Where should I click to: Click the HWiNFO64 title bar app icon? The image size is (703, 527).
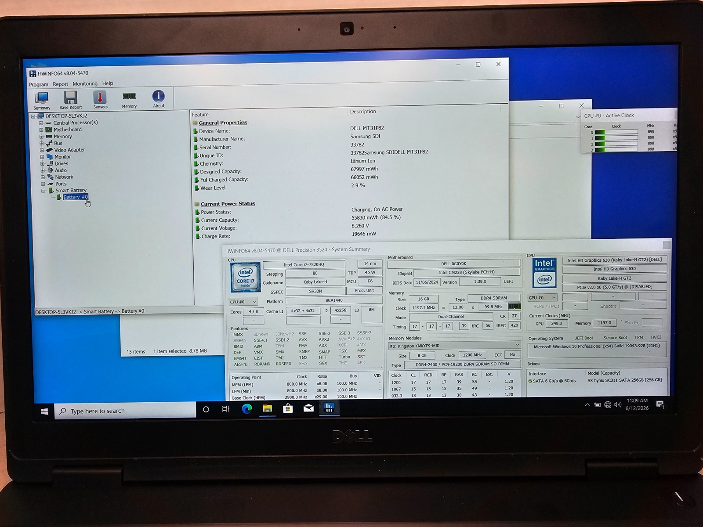coord(33,73)
